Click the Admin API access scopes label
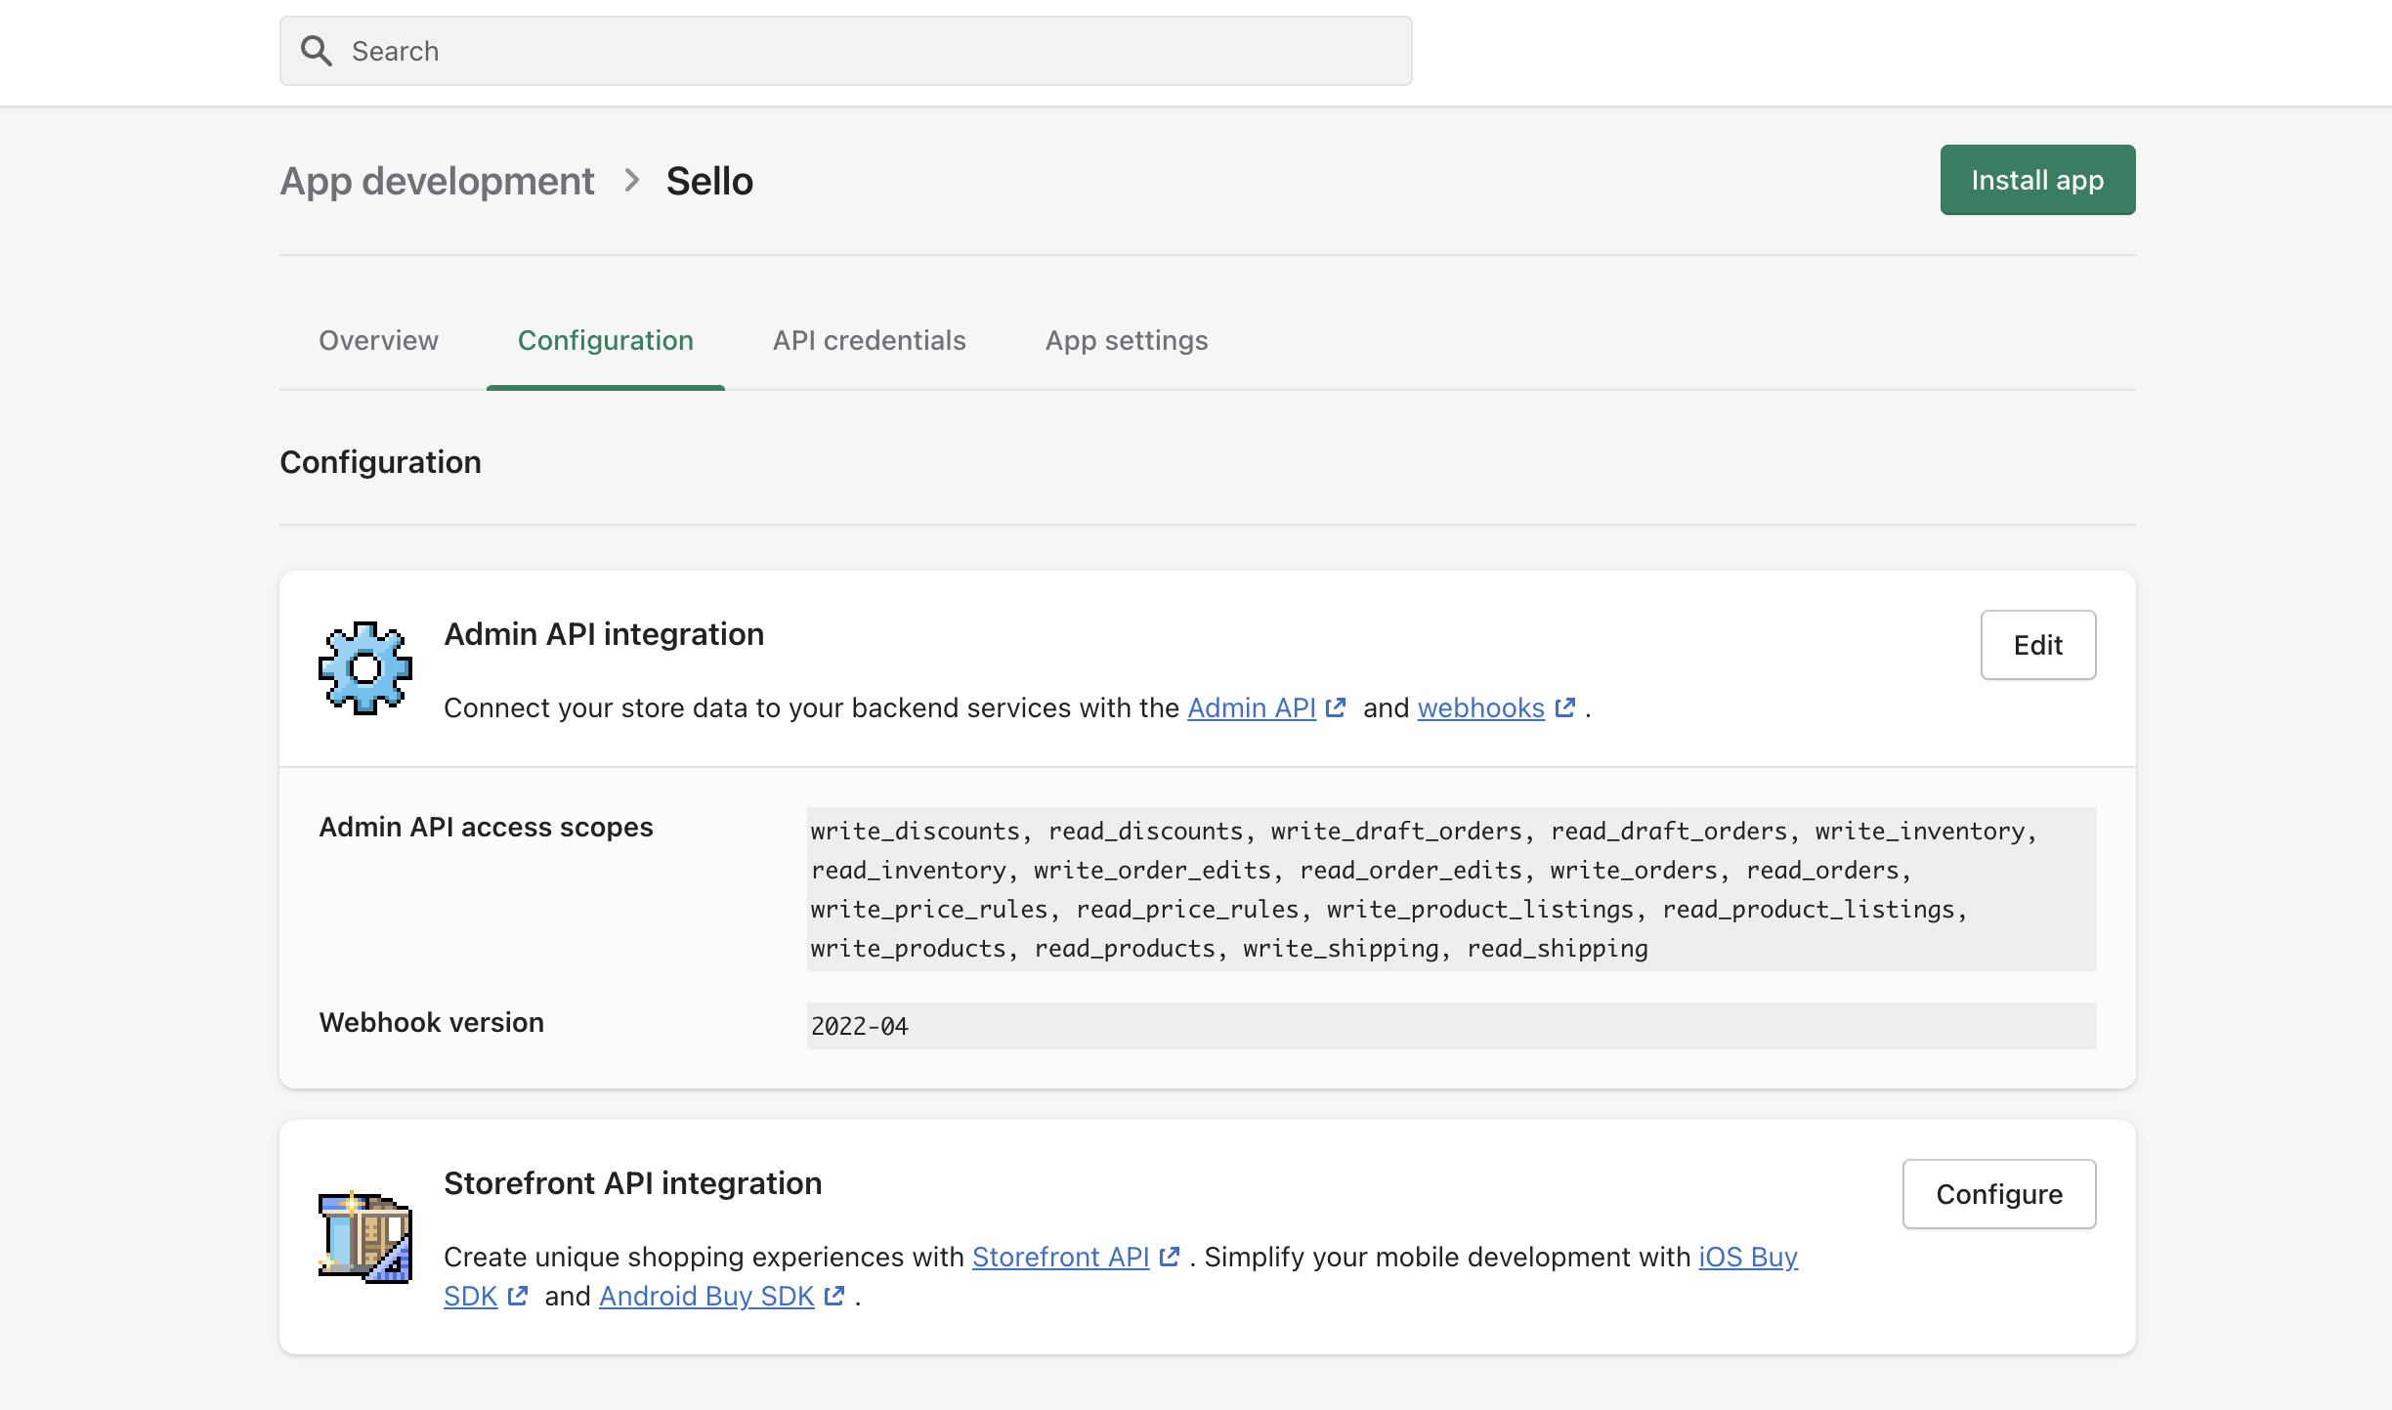Screen dimensions: 2392x1410 pos(487,828)
